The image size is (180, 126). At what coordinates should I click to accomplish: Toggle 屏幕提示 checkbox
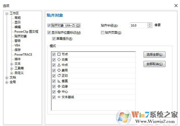[x=54, y=39]
